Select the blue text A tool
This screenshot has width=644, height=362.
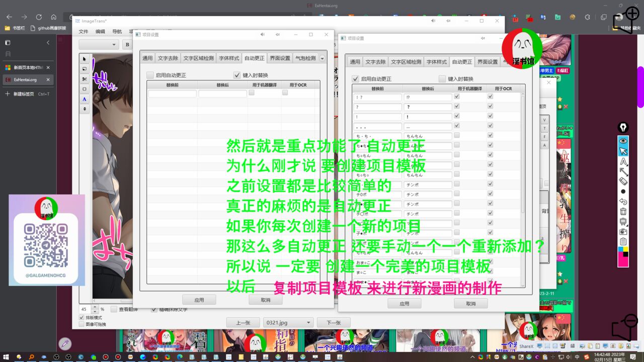coord(84,99)
